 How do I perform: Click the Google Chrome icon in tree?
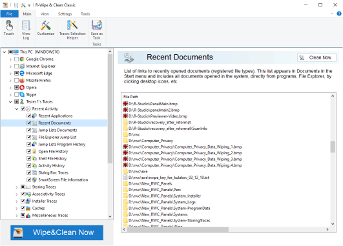(22, 59)
